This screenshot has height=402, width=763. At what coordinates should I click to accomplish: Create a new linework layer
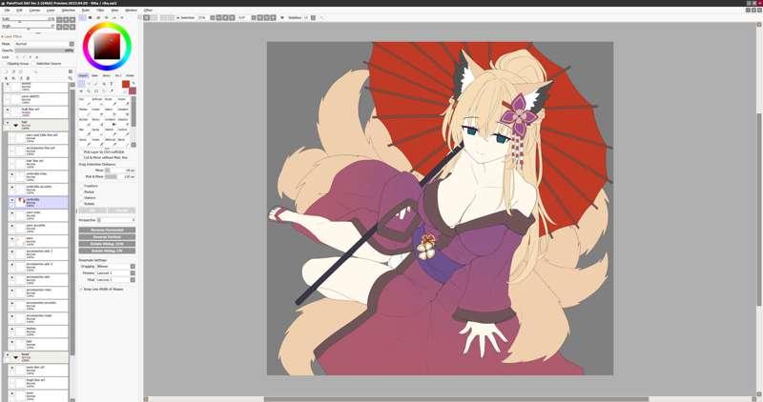click(13, 71)
